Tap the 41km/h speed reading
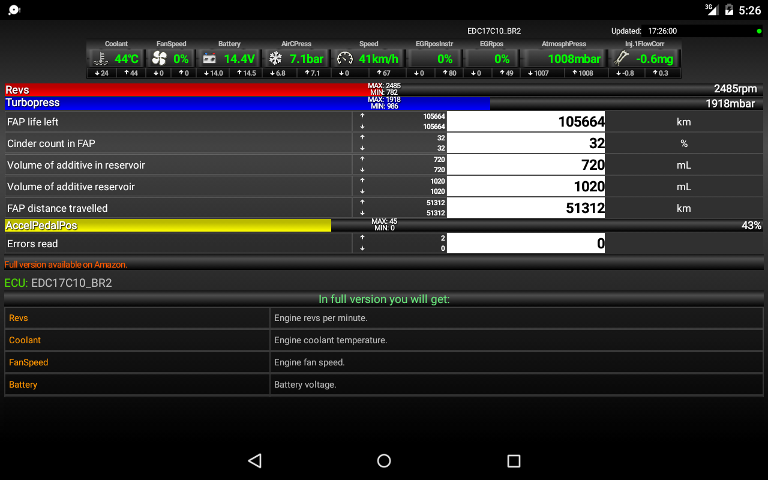Viewport: 768px width, 480px height. coord(379,59)
